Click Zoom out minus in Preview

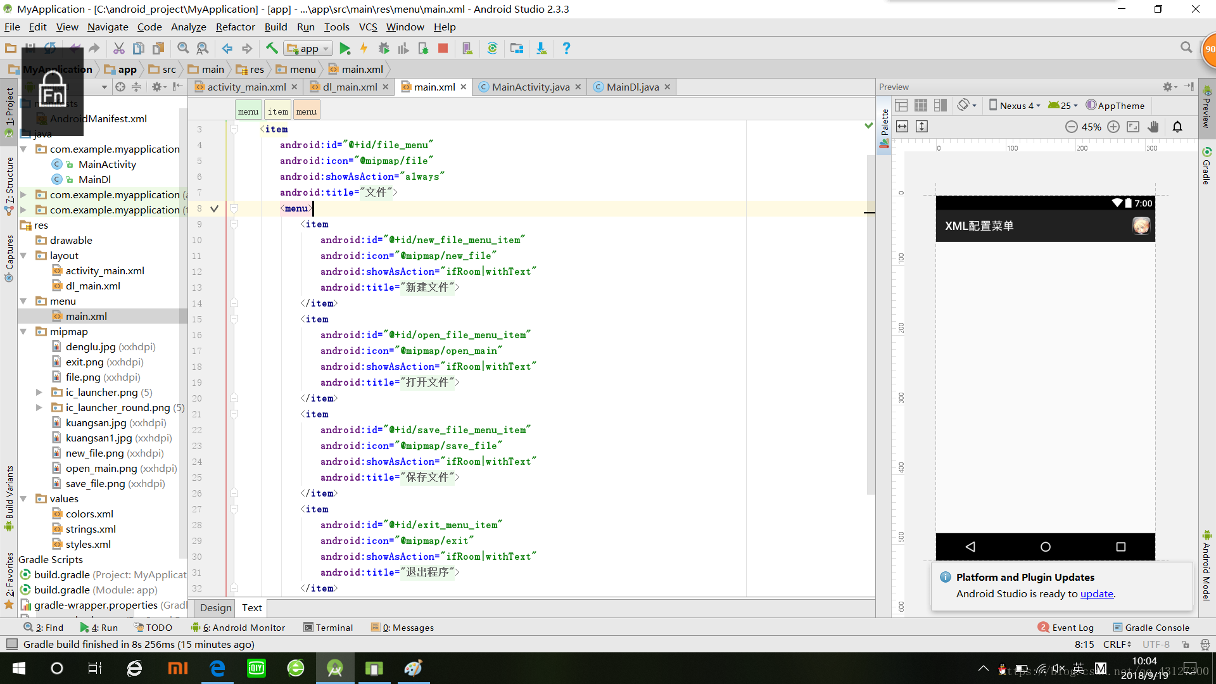pyautogui.click(x=1071, y=127)
